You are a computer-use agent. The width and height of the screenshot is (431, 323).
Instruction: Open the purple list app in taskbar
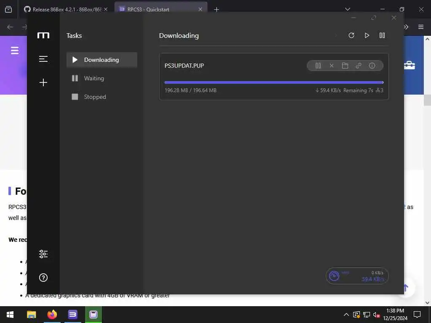coord(72,315)
